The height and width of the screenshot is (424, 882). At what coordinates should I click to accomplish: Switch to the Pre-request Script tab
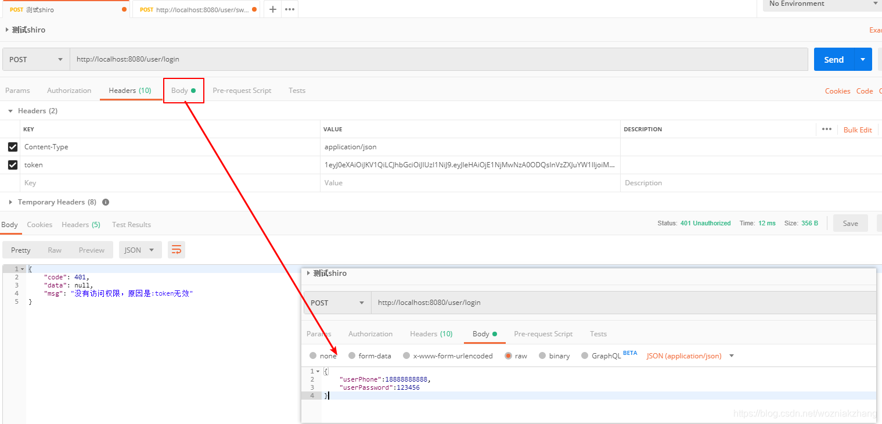242,90
